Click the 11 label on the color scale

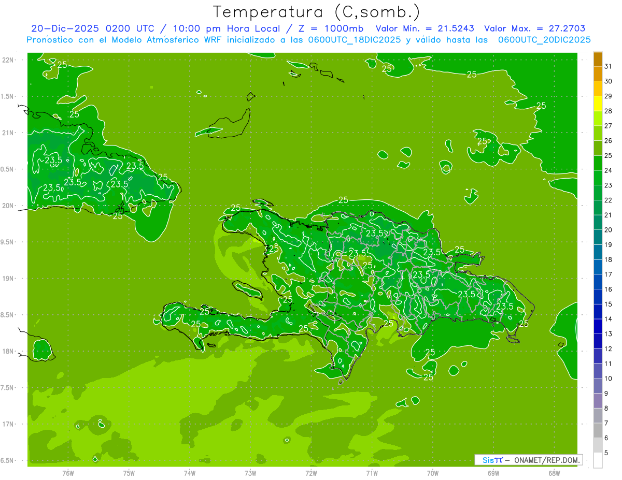pos(609,363)
